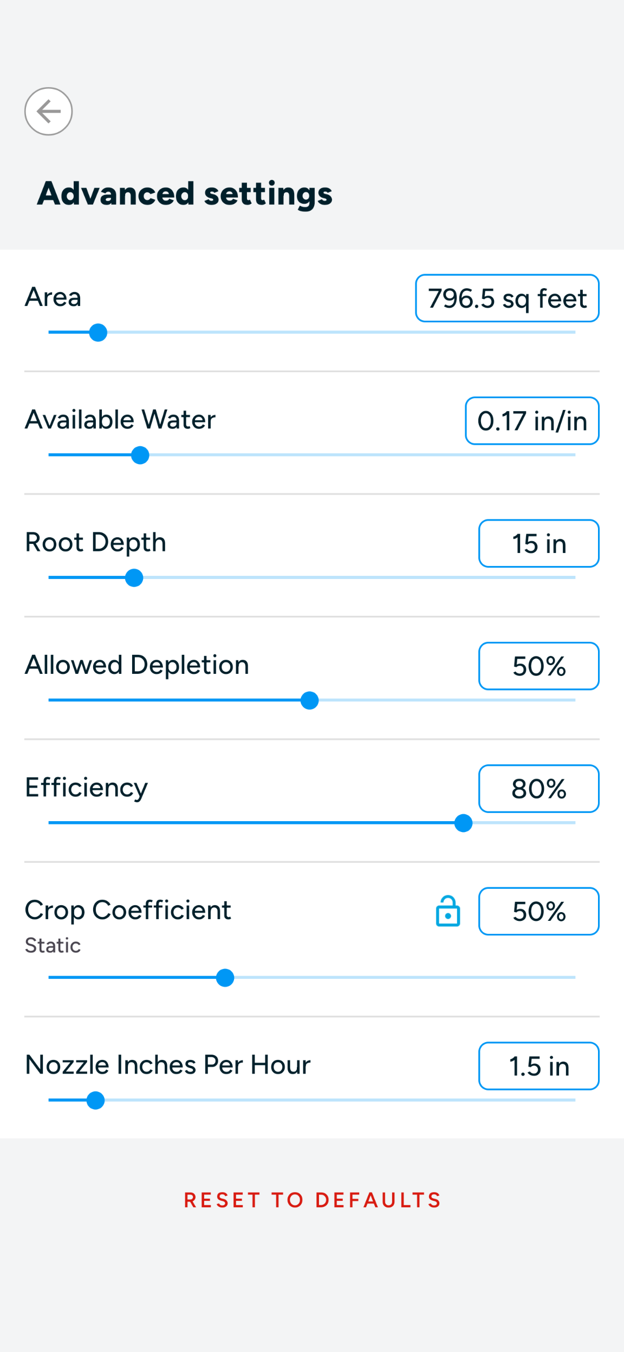Click the Area value field showing 796.5 sq feet

[x=507, y=298]
